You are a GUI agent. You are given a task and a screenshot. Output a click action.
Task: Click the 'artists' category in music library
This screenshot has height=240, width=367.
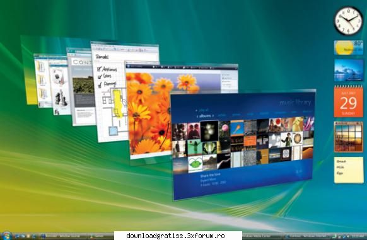(x=222, y=115)
